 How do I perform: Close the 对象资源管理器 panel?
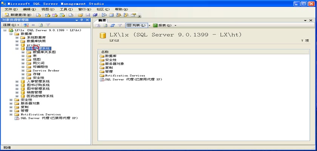pos(87,20)
